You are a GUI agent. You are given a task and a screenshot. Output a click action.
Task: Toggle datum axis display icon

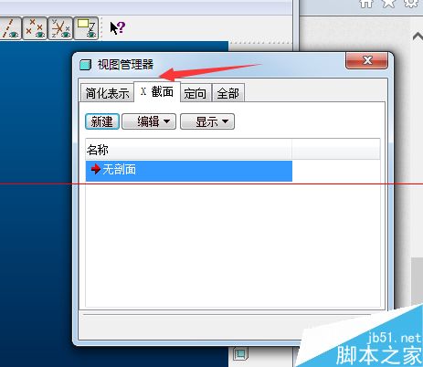(10, 28)
